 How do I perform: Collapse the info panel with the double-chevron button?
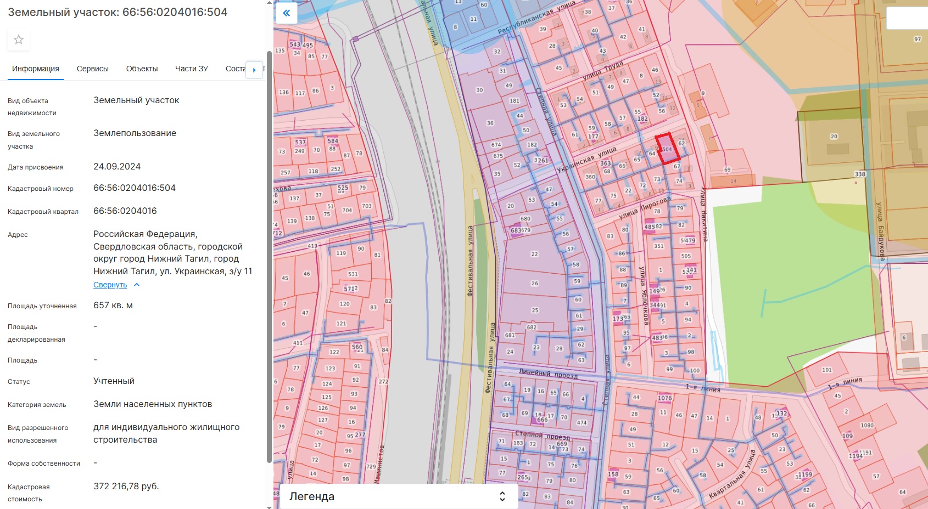(286, 13)
